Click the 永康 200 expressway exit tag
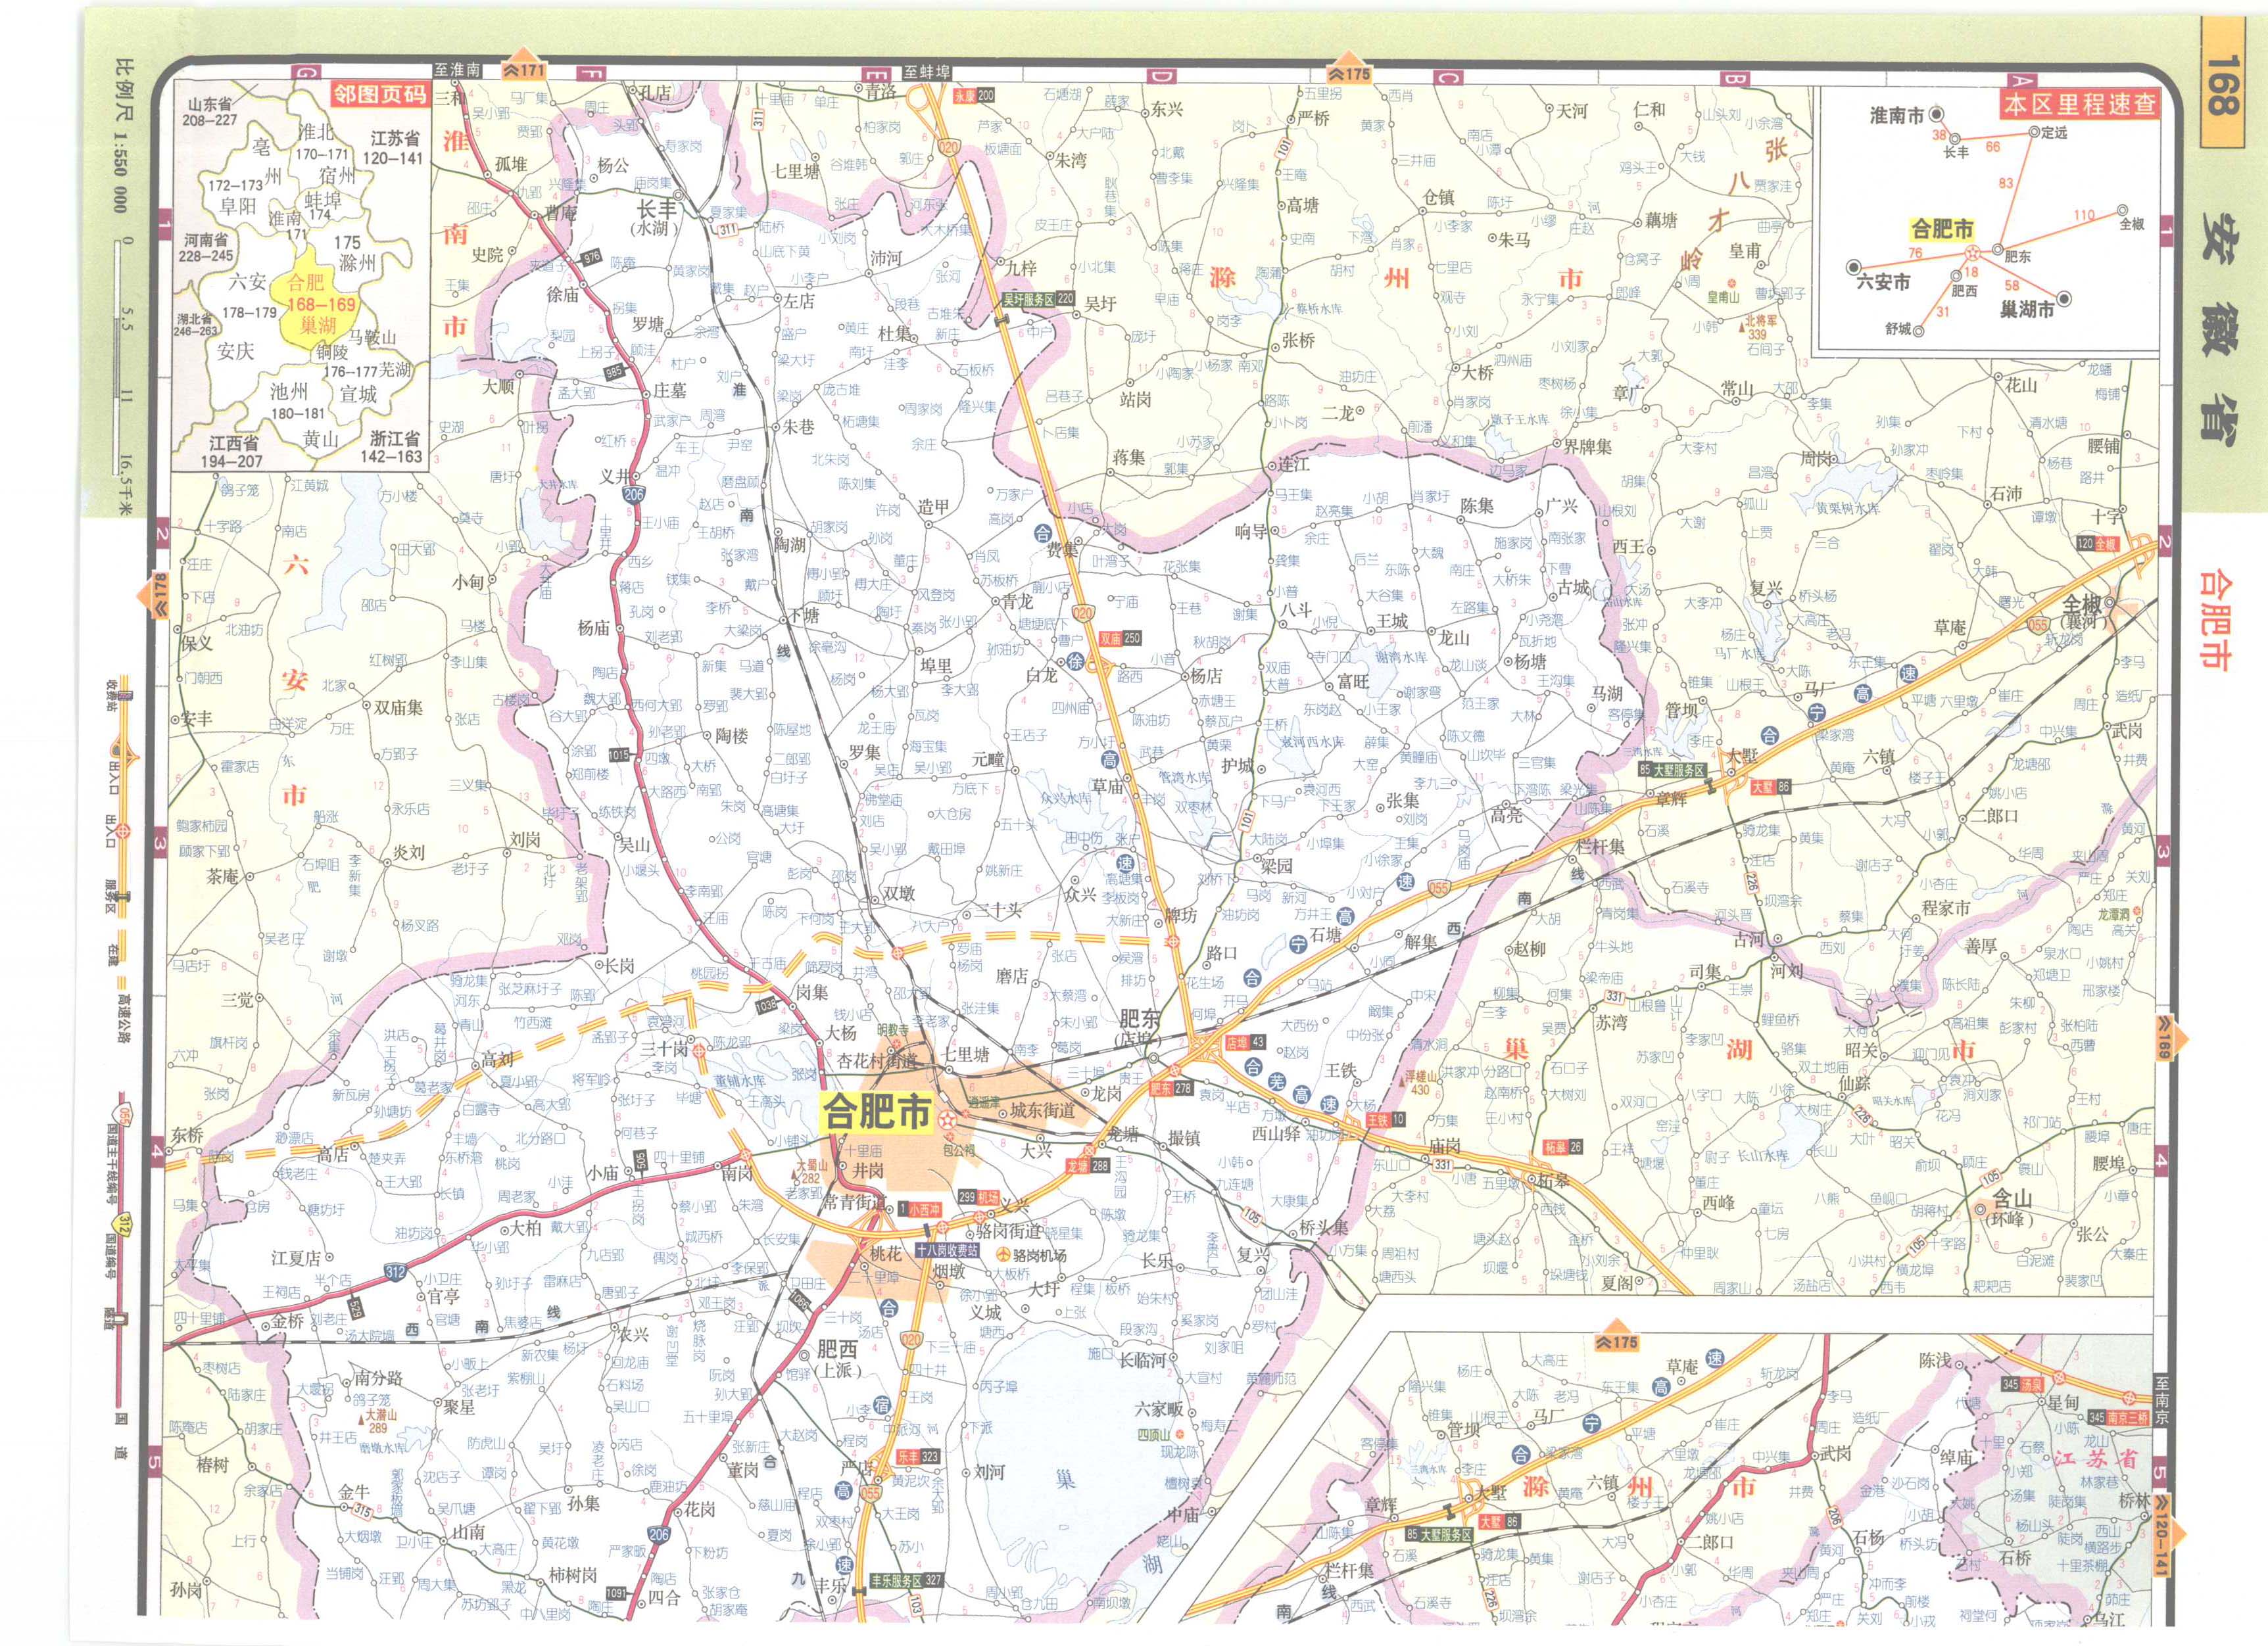The image size is (2268, 1646). coord(975,95)
